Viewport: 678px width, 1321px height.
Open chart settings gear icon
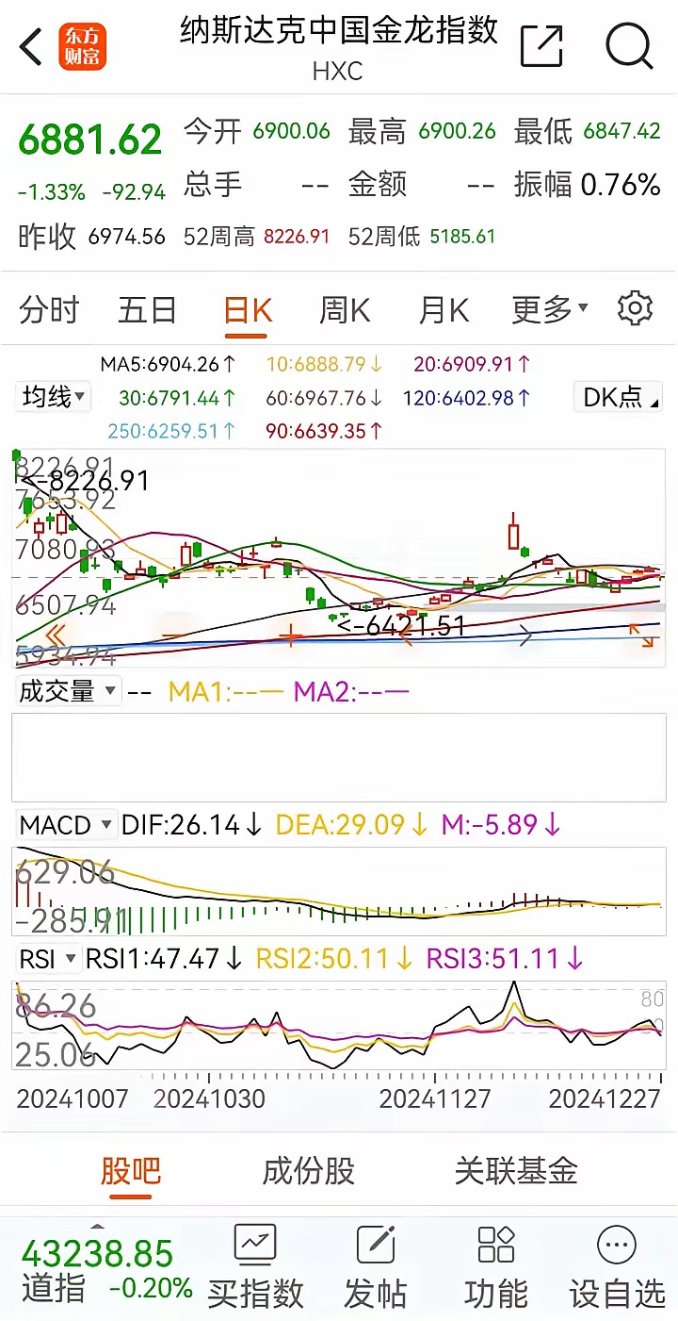pos(635,308)
